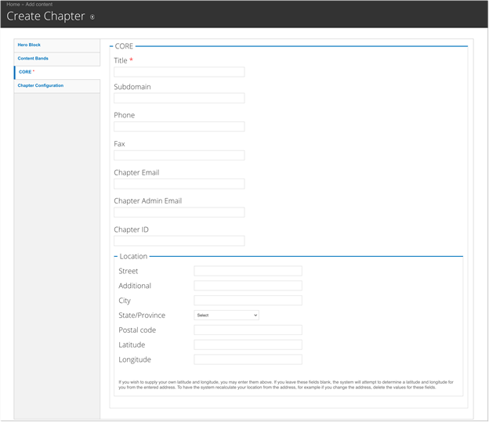Open the Content Bands tab
The width and height of the screenshot is (489, 422).
click(33, 58)
